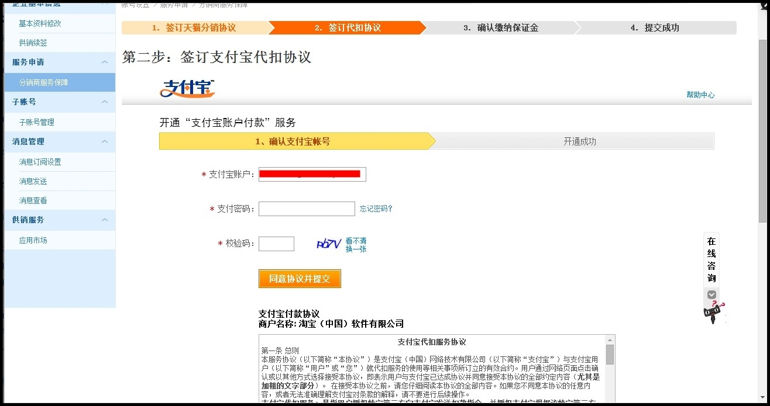Click 看不清 换一张 to refresh captcha
This screenshot has width=770, height=406.
(x=356, y=245)
